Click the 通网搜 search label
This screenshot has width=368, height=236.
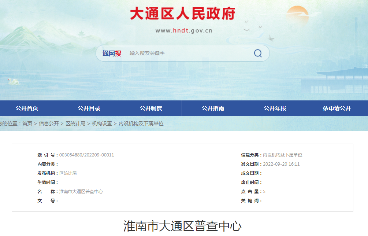point(110,53)
